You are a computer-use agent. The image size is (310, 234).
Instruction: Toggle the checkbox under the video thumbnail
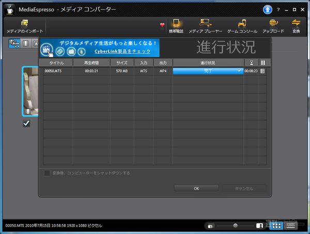(x=26, y=123)
